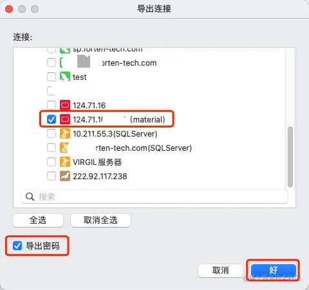Select the 222.92.117.238 checkbox
This screenshot has width=309, height=290.
click(51, 176)
